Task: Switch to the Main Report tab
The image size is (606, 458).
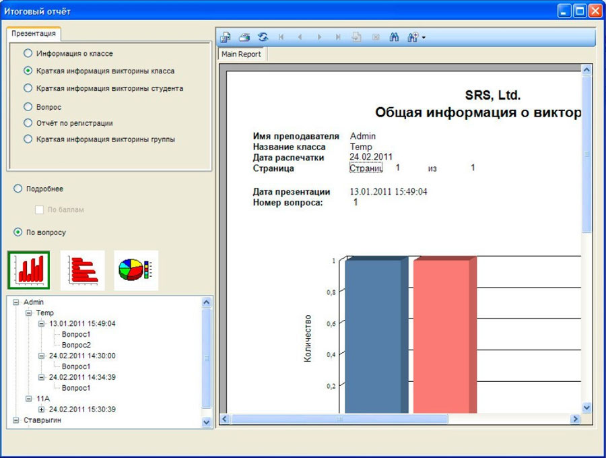Action: (x=241, y=55)
